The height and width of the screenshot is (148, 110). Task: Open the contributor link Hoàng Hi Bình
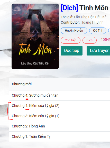point(92,22)
